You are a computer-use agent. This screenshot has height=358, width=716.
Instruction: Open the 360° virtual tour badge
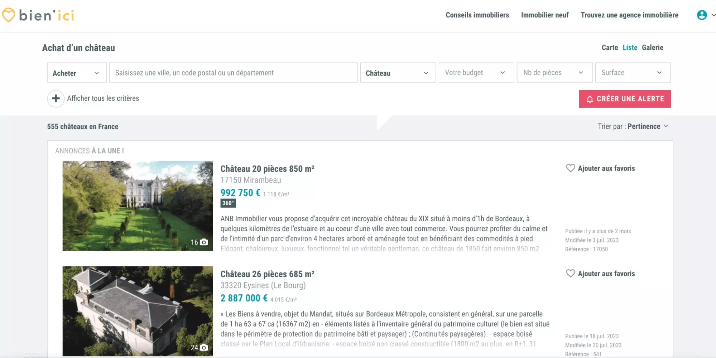228,203
